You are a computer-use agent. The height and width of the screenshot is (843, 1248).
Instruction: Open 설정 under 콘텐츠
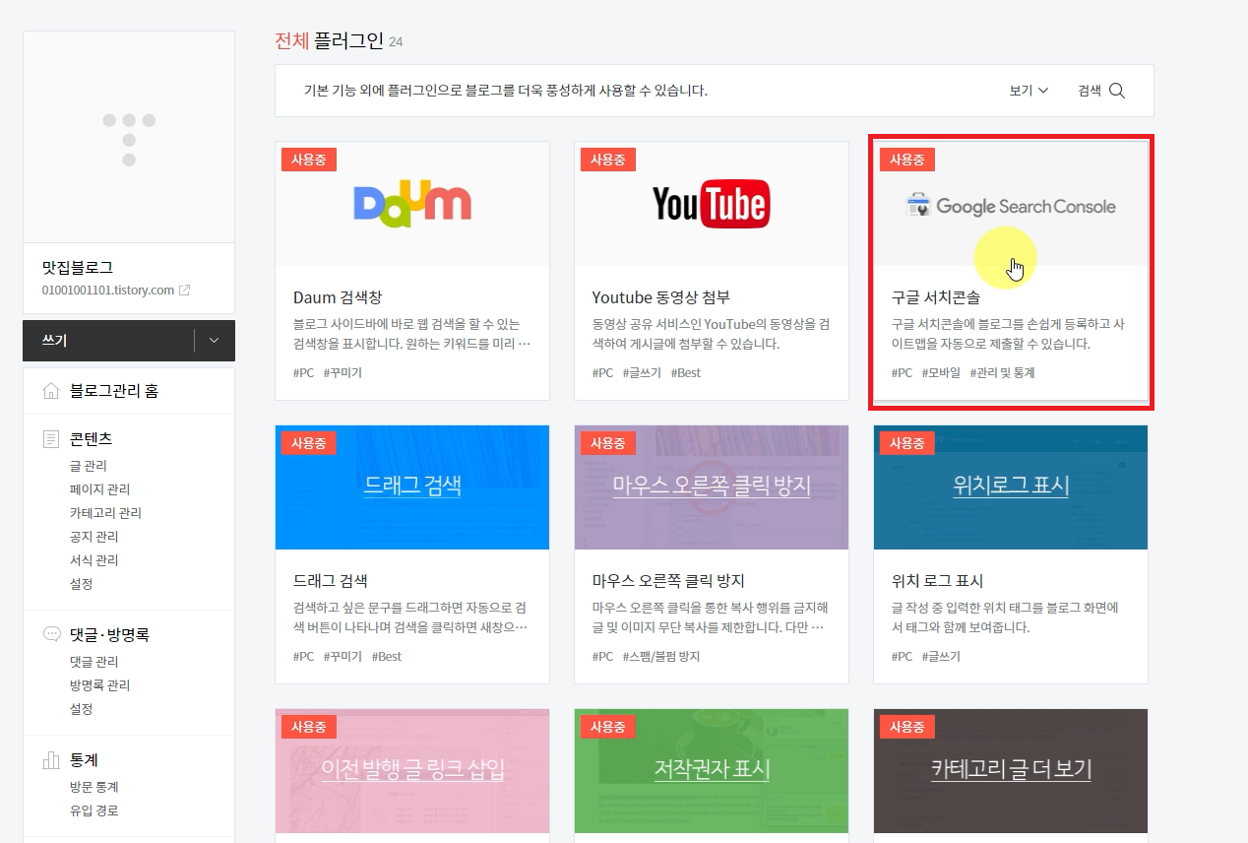point(82,584)
